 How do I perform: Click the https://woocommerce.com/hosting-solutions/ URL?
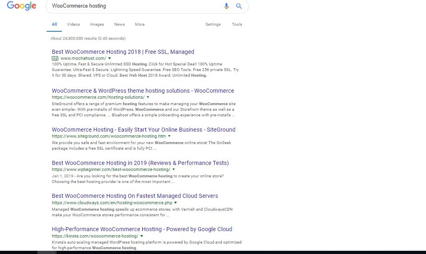click(x=98, y=97)
